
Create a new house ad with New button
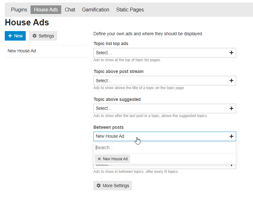click(15, 36)
